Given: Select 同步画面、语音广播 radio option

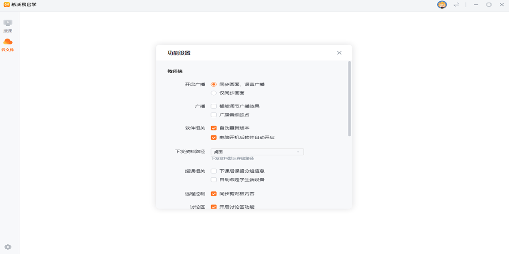Looking at the screenshot, I should (x=214, y=84).
